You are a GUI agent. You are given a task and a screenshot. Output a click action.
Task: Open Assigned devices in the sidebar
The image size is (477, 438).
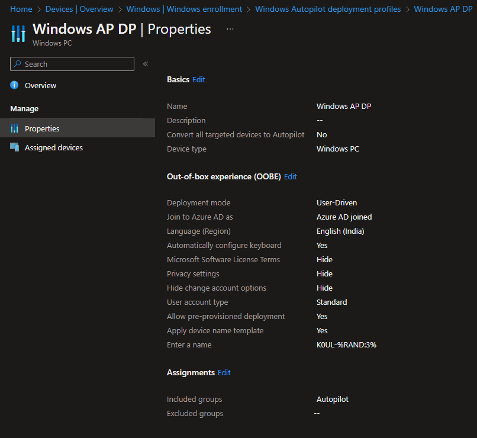tap(54, 147)
